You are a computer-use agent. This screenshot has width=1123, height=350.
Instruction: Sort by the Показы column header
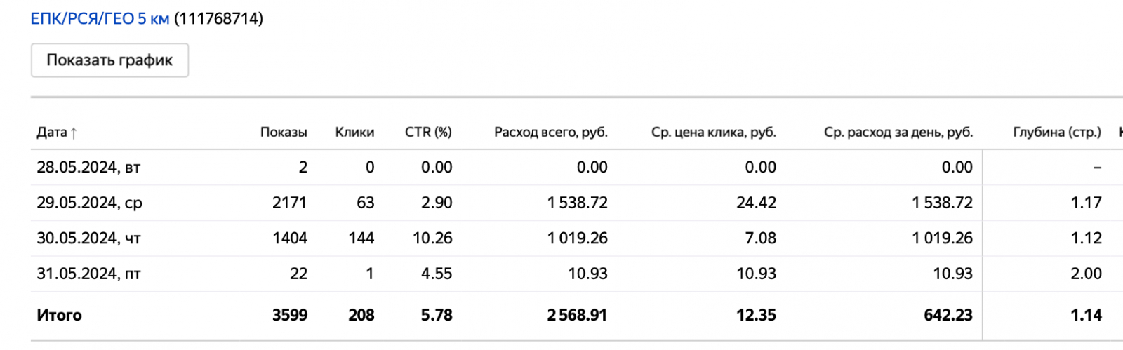(x=284, y=133)
